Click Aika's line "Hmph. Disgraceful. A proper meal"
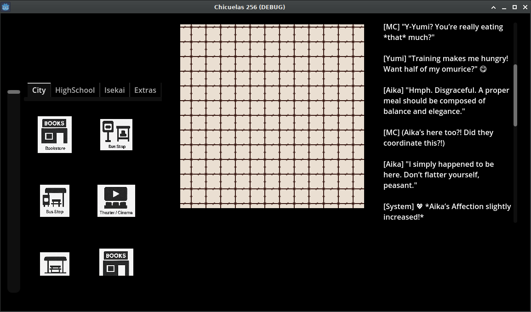Viewport: 531px width, 312px height. pos(446,101)
